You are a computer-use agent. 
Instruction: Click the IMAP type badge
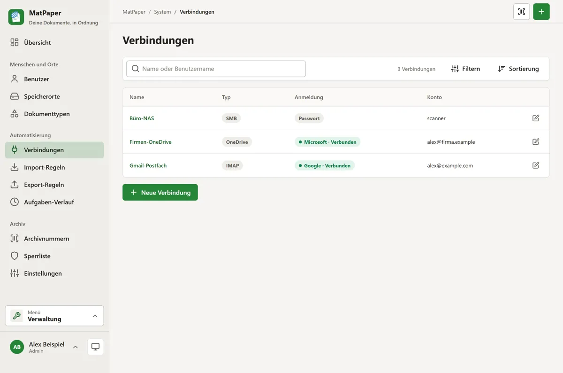[232, 165]
